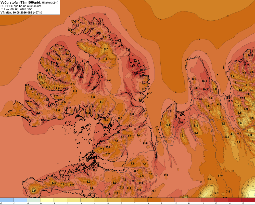Click the 4.9 temperature value on the map

tap(246, 109)
